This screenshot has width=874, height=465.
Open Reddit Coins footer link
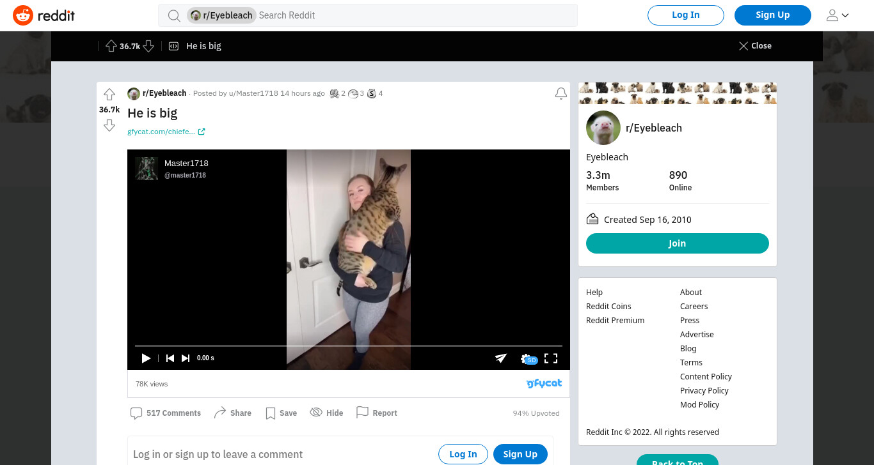pyautogui.click(x=608, y=307)
